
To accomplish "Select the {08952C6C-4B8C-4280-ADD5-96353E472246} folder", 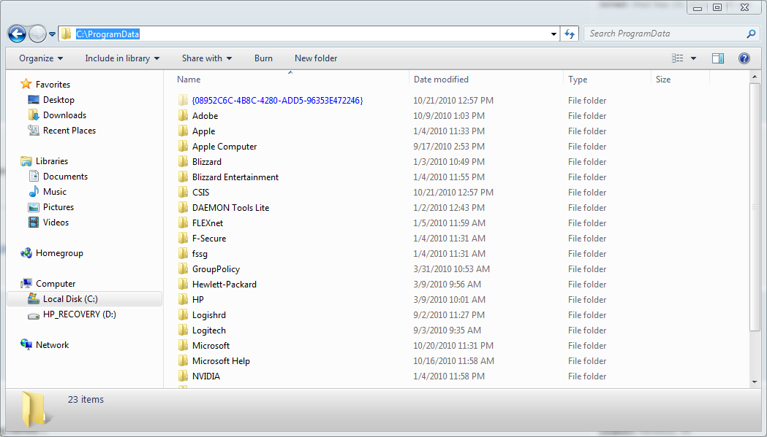I will click(x=277, y=101).
